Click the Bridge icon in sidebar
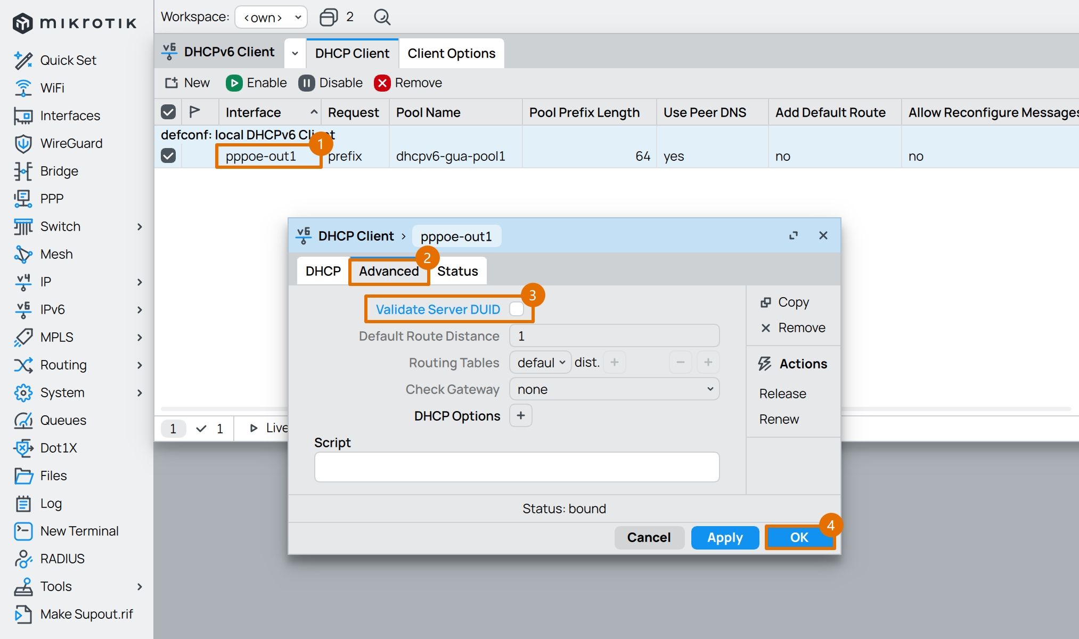This screenshot has height=639, width=1079. [x=23, y=171]
